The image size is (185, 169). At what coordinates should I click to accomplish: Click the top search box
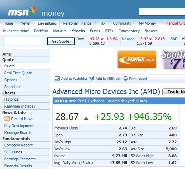pos(162,12)
